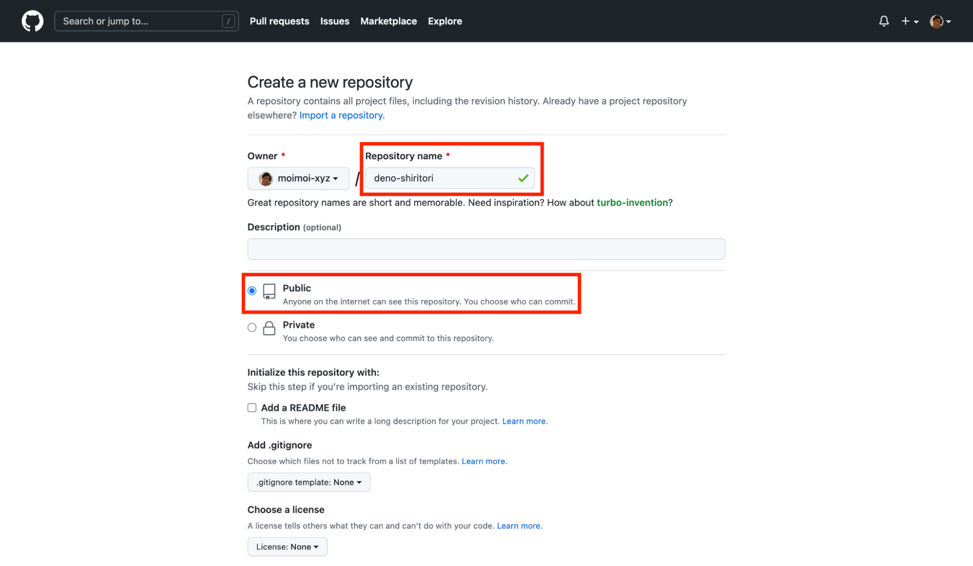This screenshot has width=973, height=566.
Task: Click the slash shortcut icon in search
Action: point(228,21)
